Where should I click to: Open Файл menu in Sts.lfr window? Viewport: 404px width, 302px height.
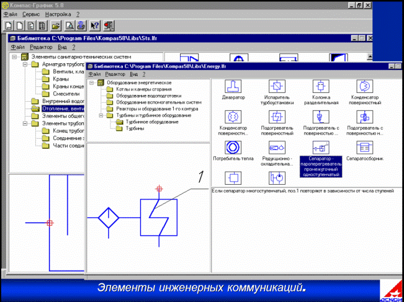[17, 47]
